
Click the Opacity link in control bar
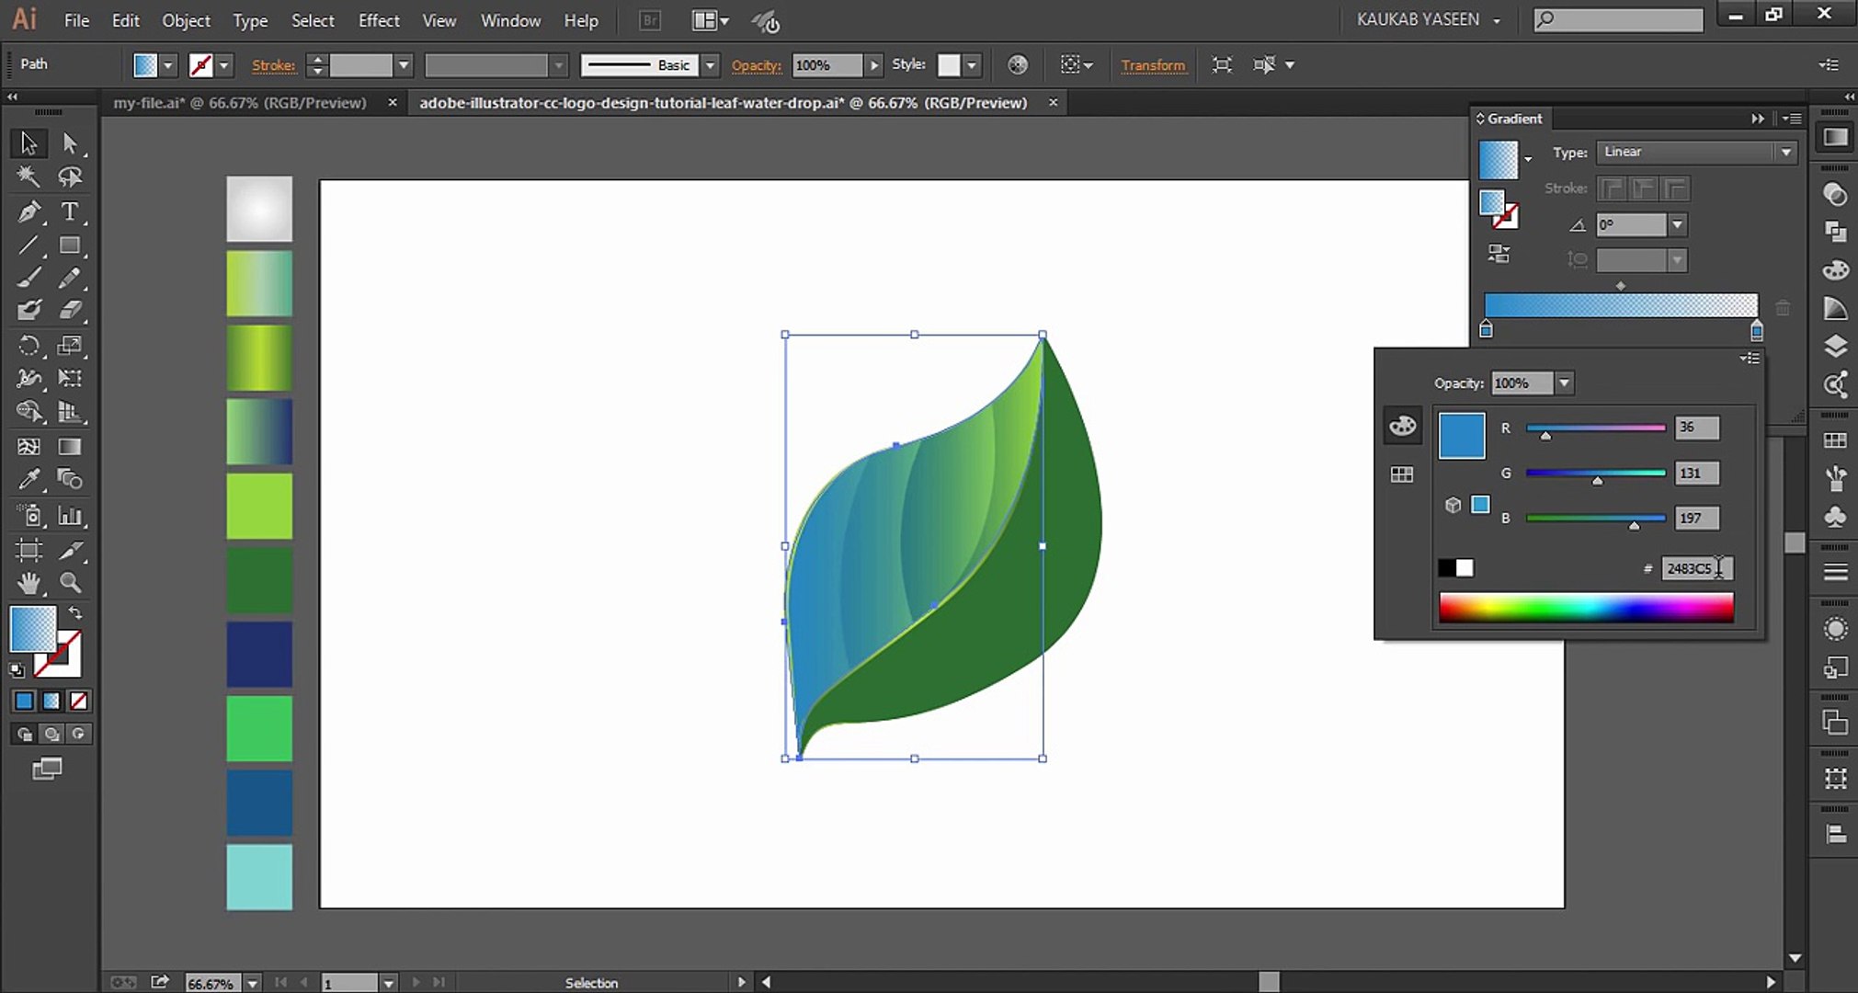[x=756, y=65]
